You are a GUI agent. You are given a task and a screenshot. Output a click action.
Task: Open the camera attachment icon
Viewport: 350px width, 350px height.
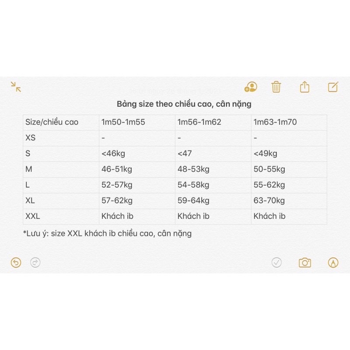pos(304,262)
